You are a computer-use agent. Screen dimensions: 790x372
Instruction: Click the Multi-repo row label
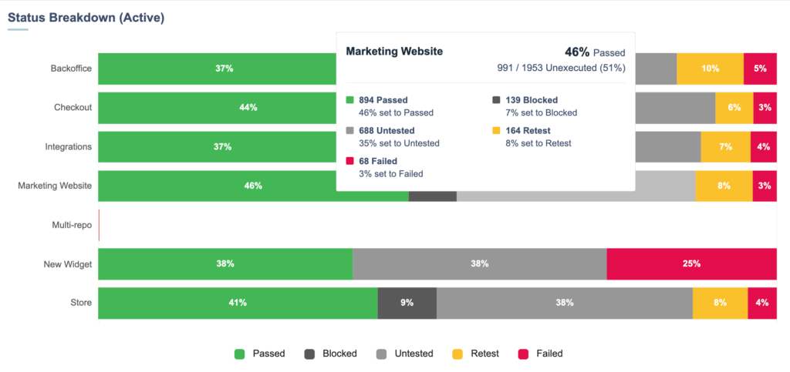(71, 225)
